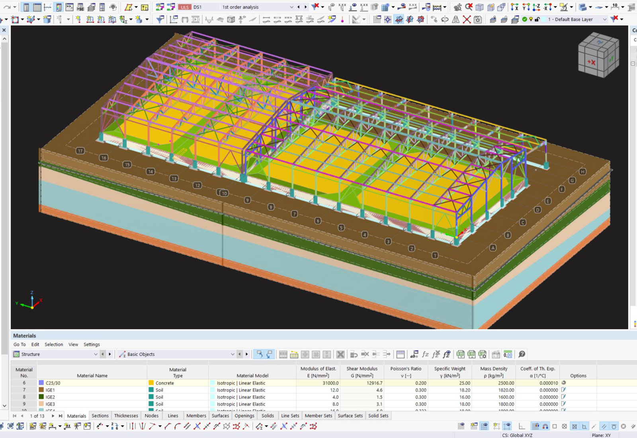Open the Member Sets tab
The width and height of the screenshot is (637, 438).
tap(318, 416)
